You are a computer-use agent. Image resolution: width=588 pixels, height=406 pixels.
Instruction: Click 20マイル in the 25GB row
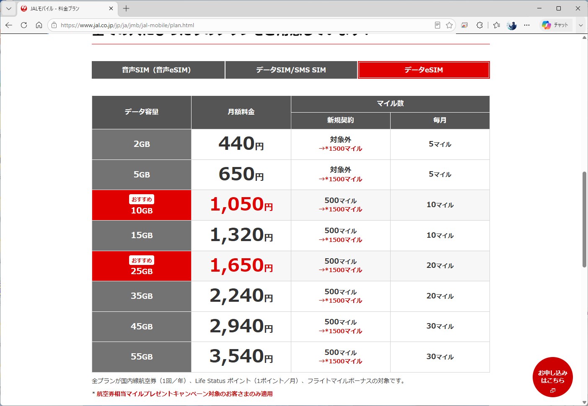pyautogui.click(x=440, y=266)
